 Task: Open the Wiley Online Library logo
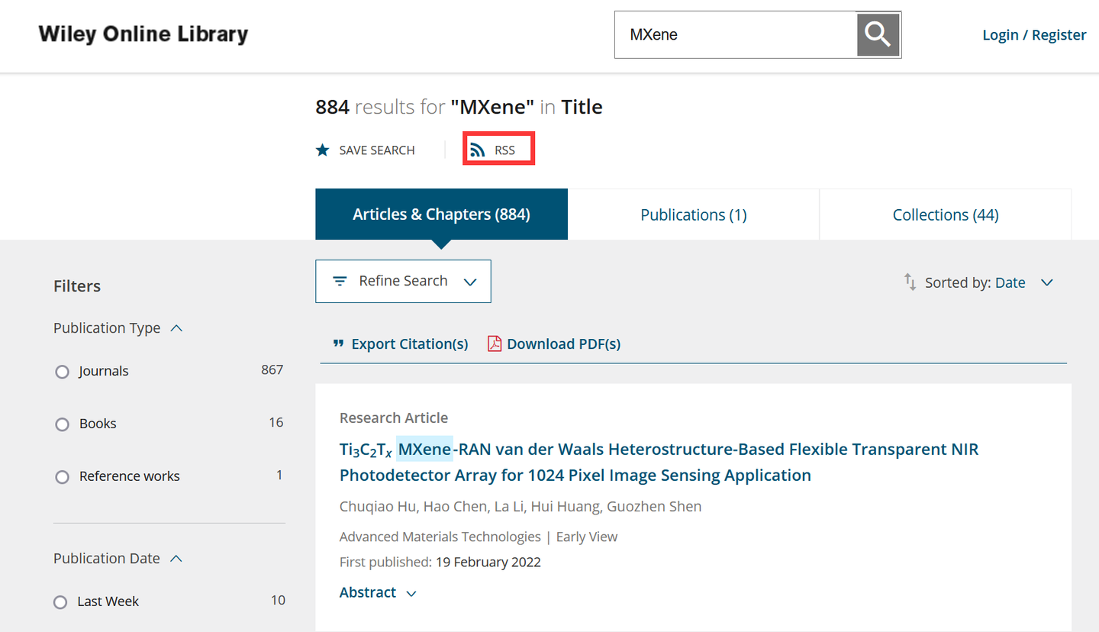click(143, 34)
